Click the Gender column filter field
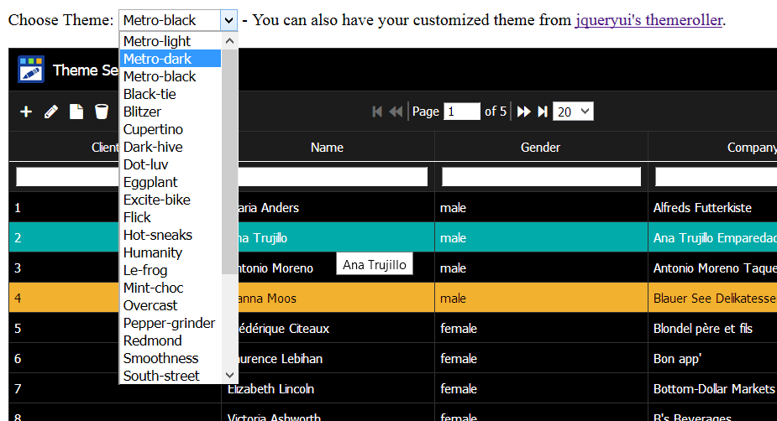777x421 pixels. pos(541,177)
